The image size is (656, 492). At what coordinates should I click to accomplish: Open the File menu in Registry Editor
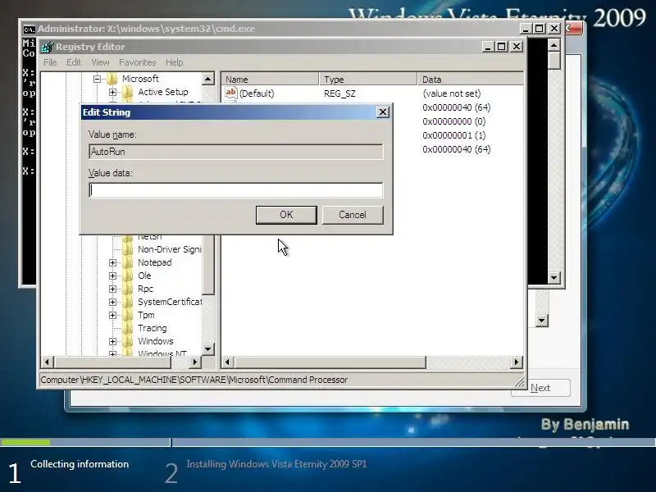point(50,62)
